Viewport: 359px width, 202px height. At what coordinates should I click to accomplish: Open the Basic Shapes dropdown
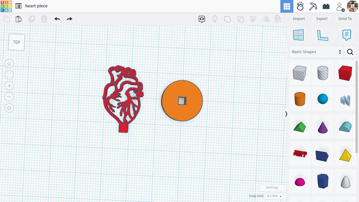[x=316, y=52]
